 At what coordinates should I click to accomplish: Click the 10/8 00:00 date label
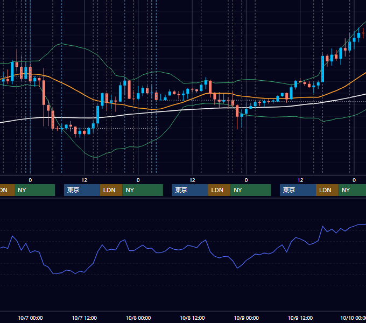coord(138,318)
